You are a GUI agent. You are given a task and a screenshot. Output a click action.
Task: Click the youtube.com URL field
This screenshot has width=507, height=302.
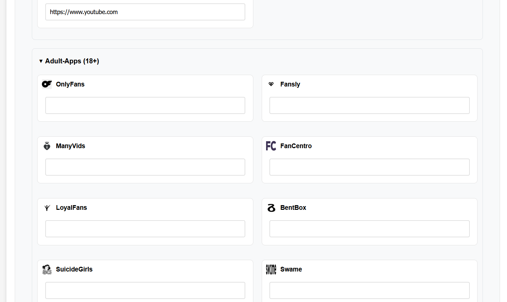coord(145,12)
